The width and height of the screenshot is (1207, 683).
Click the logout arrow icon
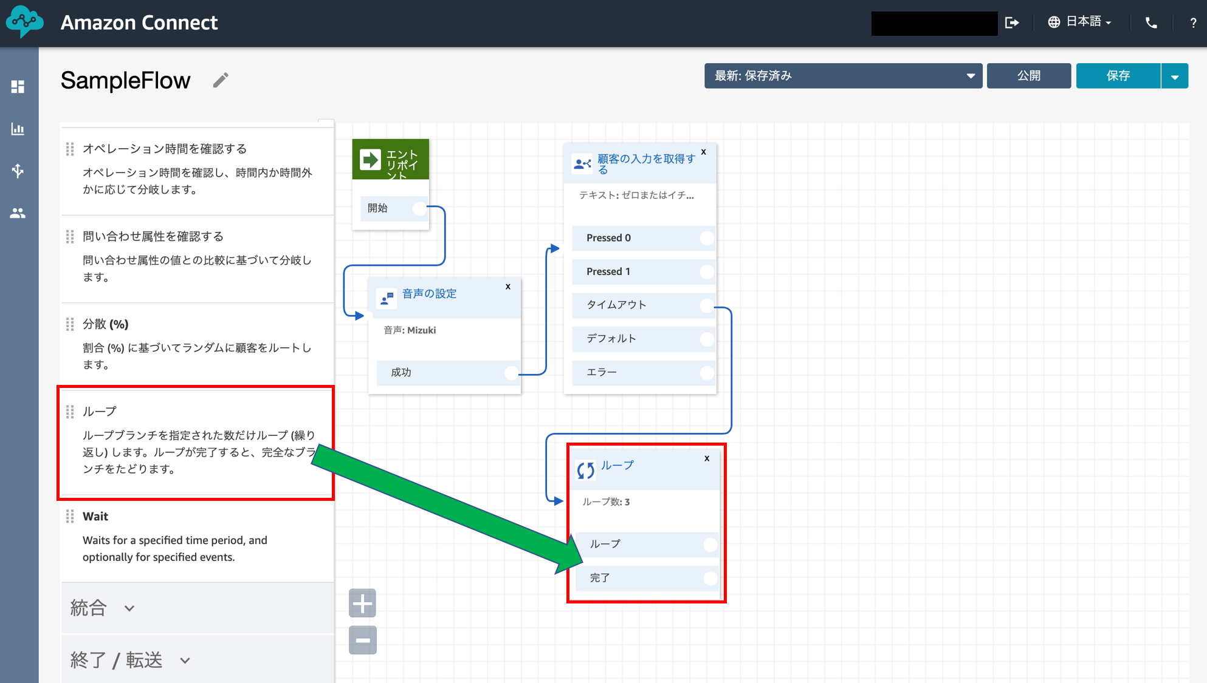click(x=1012, y=22)
